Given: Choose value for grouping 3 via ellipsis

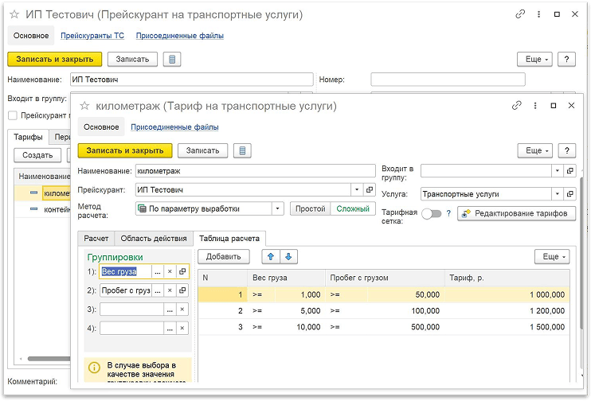Looking at the screenshot, I should tap(170, 310).
